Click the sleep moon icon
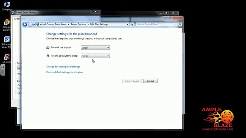 [48, 56]
